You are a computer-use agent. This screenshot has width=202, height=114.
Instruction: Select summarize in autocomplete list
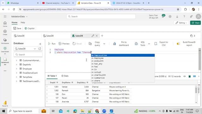pyautogui.click(x=123, y=78)
